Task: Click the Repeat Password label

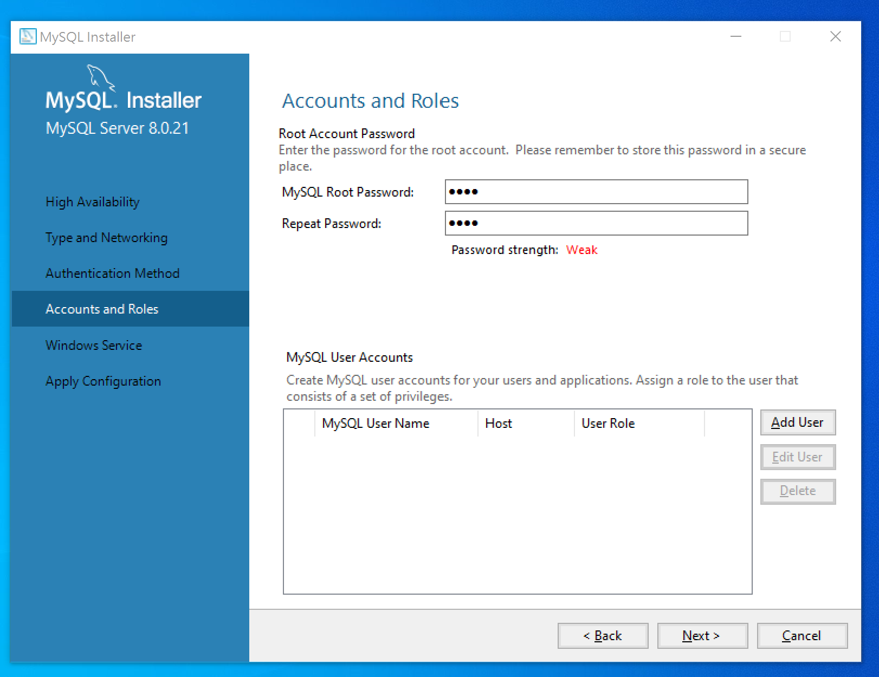Action: click(x=331, y=224)
